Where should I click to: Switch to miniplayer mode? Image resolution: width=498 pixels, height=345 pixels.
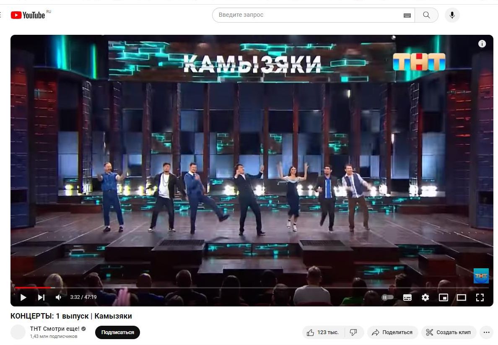(x=444, y=297)
